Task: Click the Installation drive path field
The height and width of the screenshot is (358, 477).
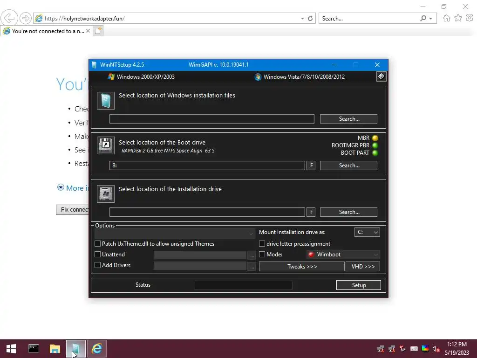Action: 207,212
